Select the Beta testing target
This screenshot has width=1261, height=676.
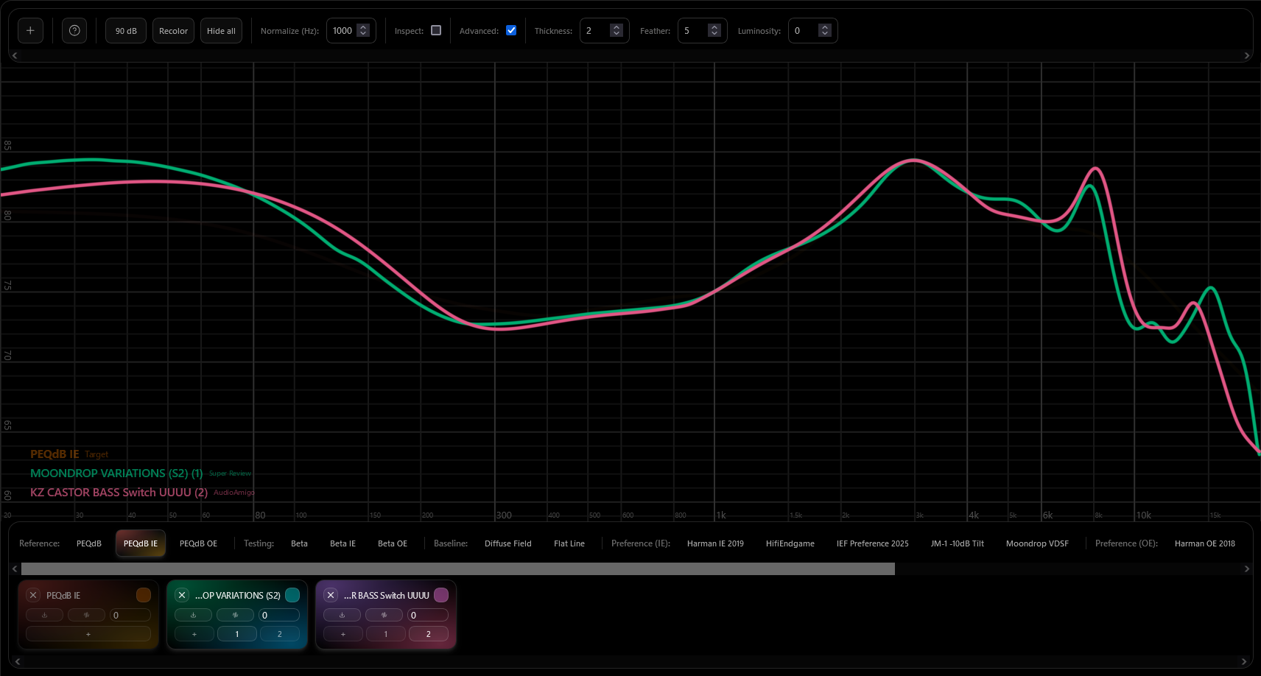coord(299,543)
